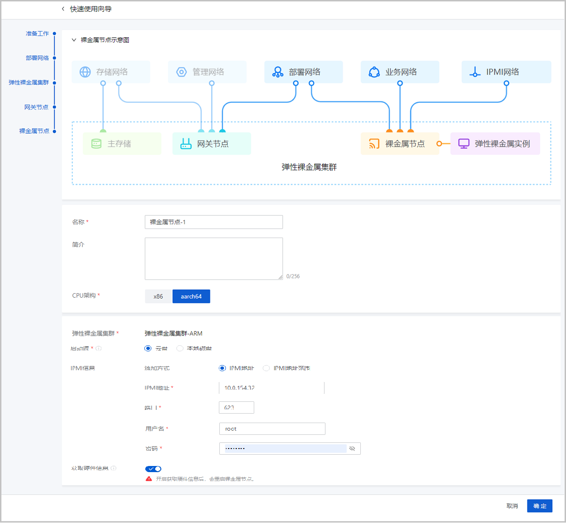Click the 确定 confirm button

pos(540,506)
